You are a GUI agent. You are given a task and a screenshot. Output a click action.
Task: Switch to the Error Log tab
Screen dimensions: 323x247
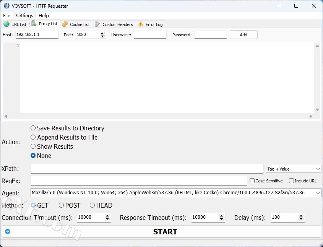click(150, 24)
